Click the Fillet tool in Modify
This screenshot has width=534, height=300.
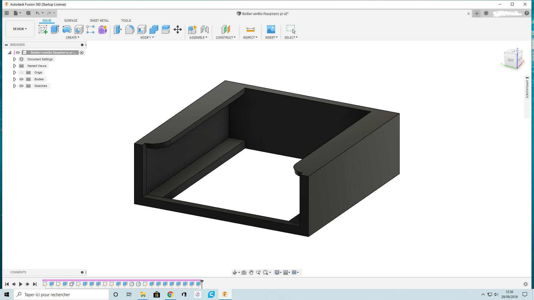point(130,29)
